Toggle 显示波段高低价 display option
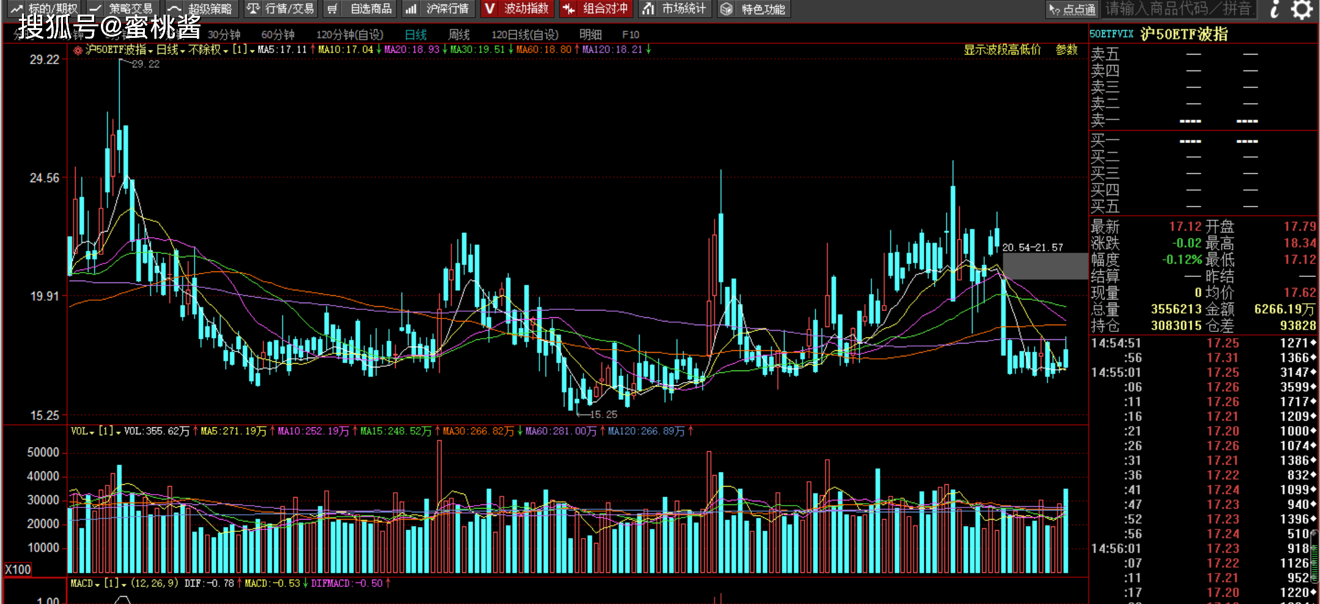 click(1001, 50)
